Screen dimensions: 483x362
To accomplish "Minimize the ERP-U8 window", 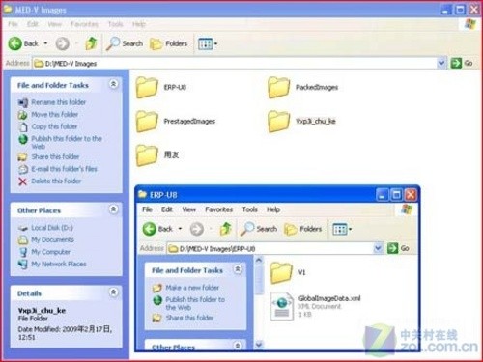I will click(383, 195).
